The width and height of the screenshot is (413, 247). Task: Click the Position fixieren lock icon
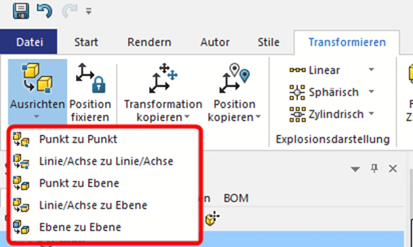[91, 78]
